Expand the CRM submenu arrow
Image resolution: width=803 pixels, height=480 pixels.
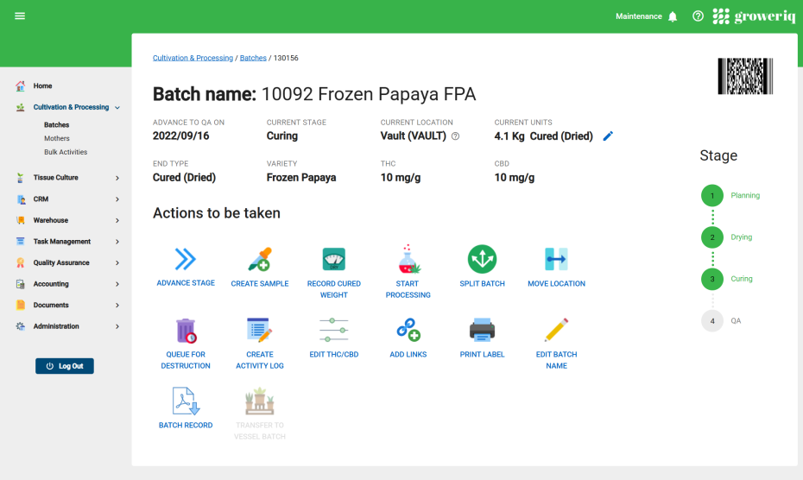point(117,199)
